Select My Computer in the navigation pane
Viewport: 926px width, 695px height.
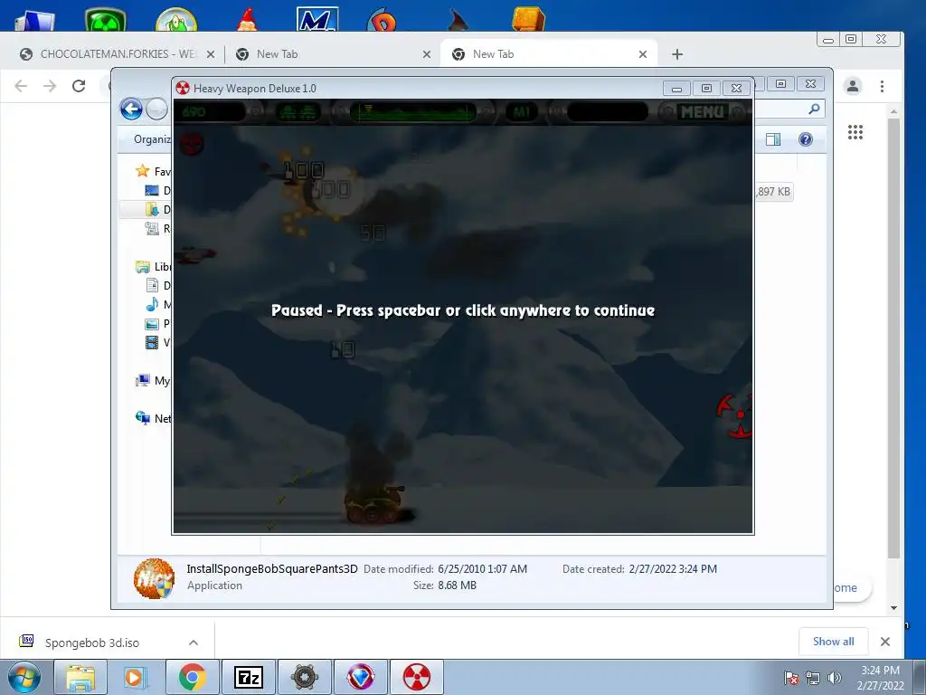click(153, 381)
